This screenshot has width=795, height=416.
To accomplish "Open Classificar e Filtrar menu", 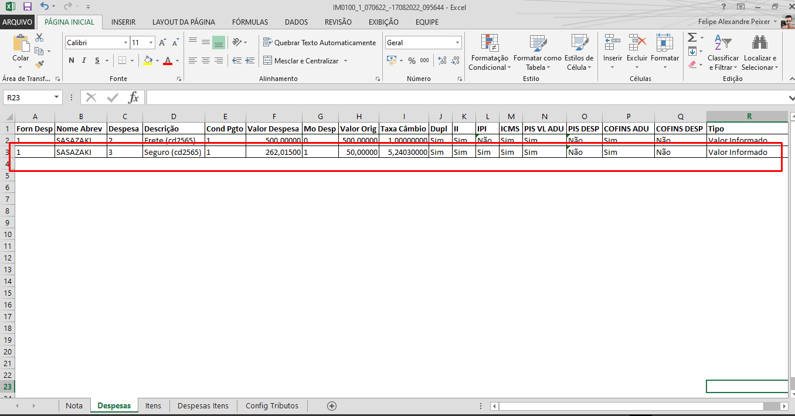I will (723, 53).
